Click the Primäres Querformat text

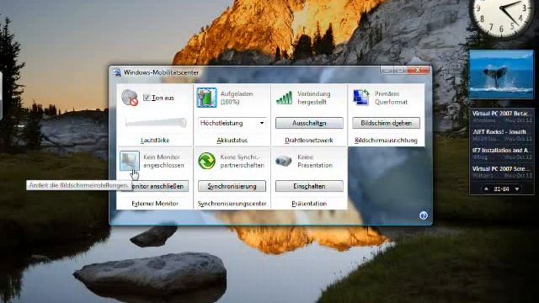click(x=391, y=98)
